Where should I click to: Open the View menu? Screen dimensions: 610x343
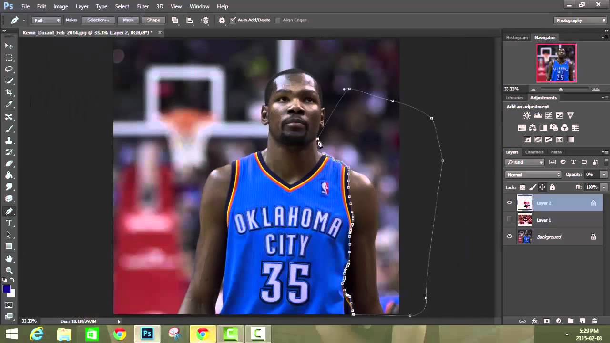coord(176,6)
